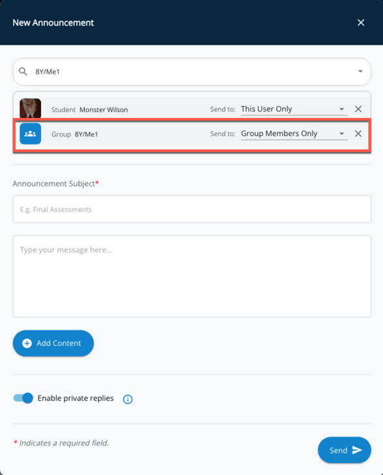383x475 pixels.
Task: Click Monster Wilson's profile picture
Action: tap(30, 108)
